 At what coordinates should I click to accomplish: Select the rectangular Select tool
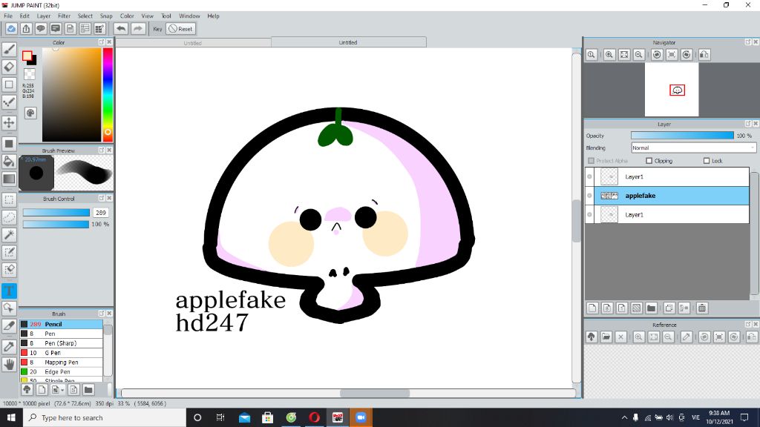pyautogui.click(x=9, y=199)
